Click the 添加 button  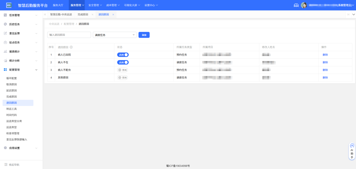pyautogui.click(x=144, y=35)
